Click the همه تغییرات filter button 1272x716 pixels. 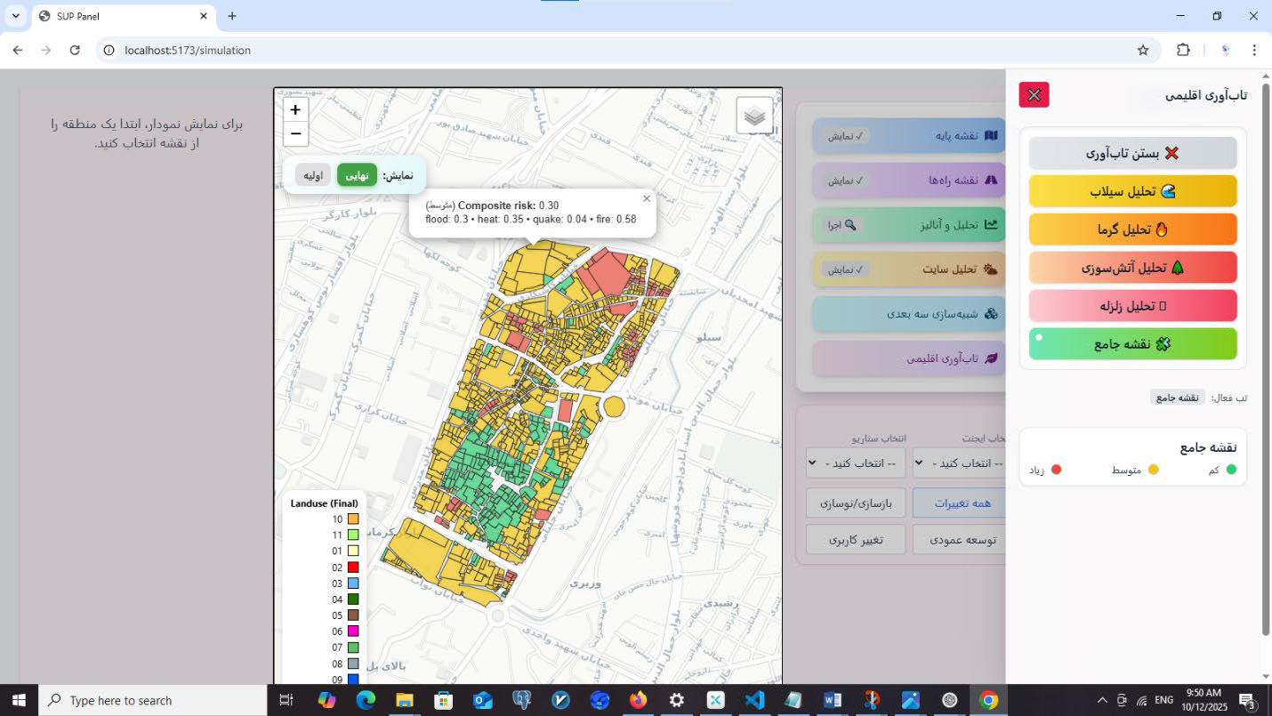960,503
